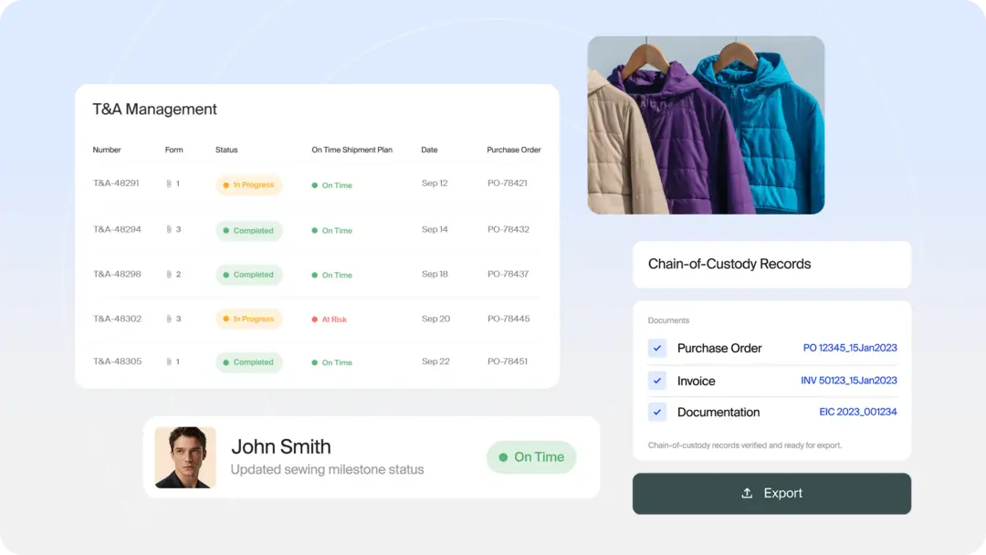Click the Form column header
Screen dimensions: 986x555
pos(174,150)
